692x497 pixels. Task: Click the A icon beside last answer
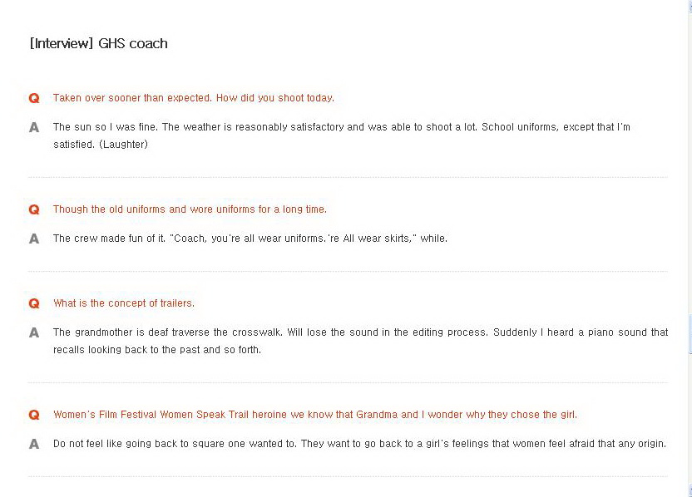[34, 444]
